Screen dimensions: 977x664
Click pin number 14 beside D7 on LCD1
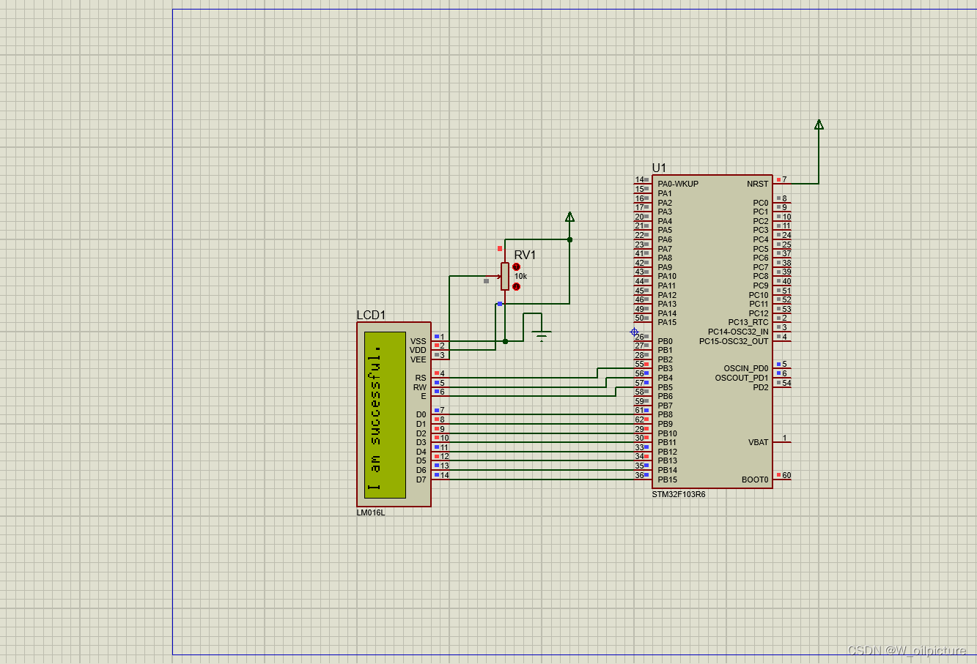(445, 475)
